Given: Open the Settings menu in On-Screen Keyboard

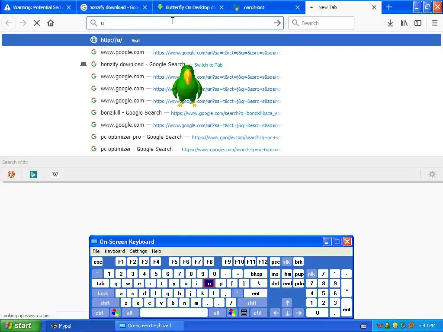Looking at the screenshot, I should 138,251.
